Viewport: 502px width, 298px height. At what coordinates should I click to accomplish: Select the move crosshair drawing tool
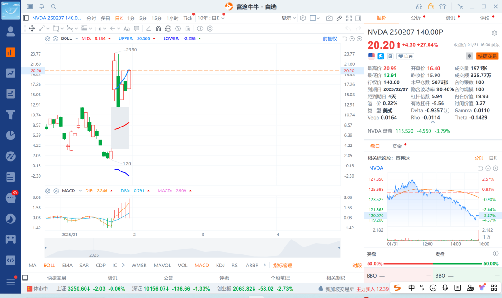(x=32, y=28)
